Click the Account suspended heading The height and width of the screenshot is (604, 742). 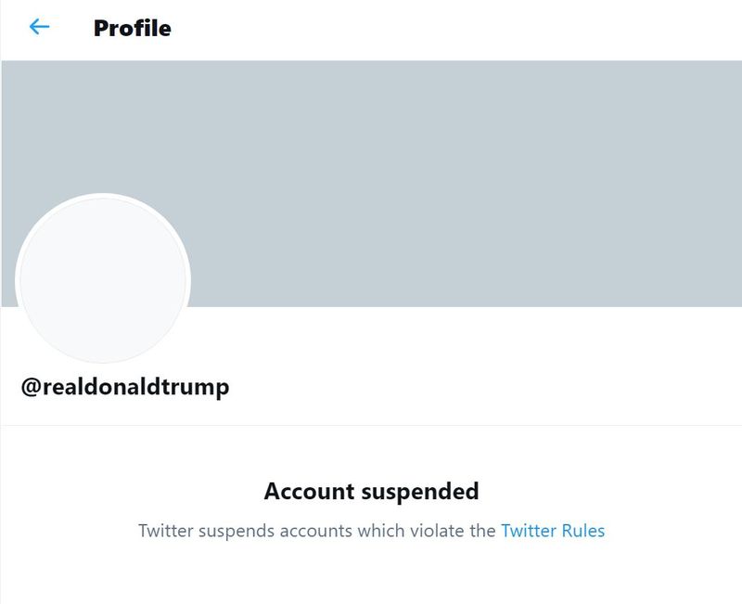(371, 491)
